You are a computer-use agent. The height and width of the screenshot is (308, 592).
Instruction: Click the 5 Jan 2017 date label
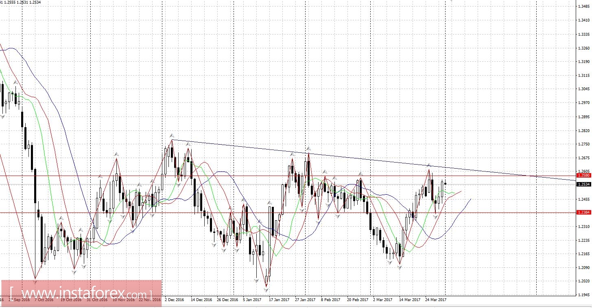(x=252, y=300)
